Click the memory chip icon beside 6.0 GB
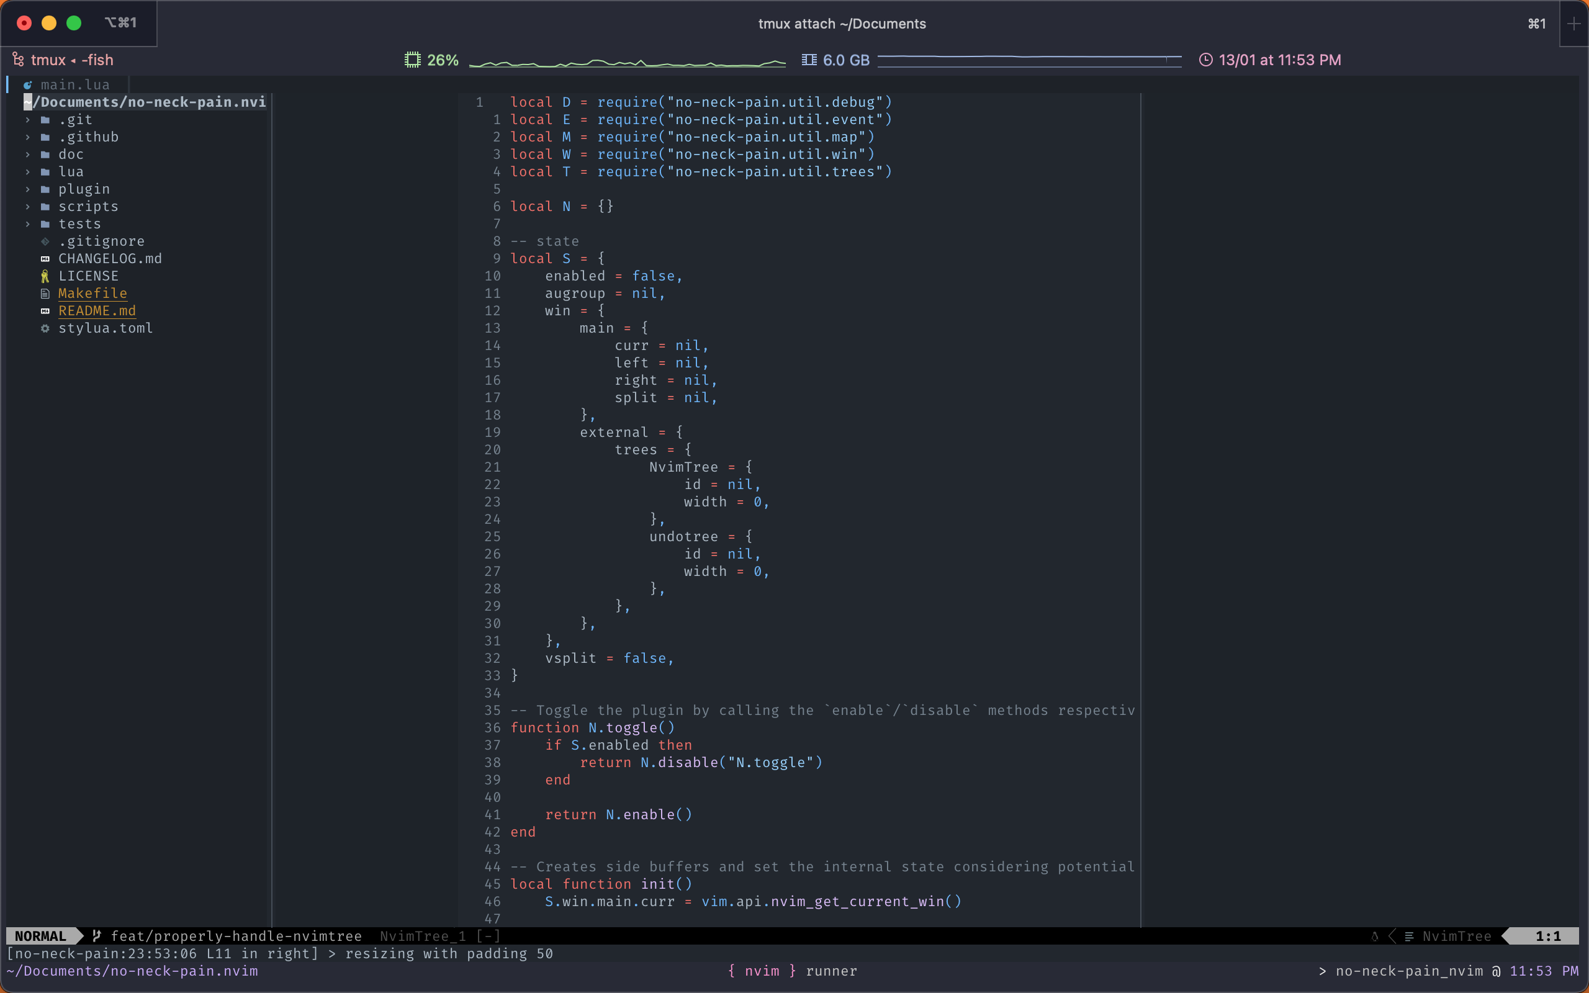This screenshot has height=993, width=1589. 809,60
